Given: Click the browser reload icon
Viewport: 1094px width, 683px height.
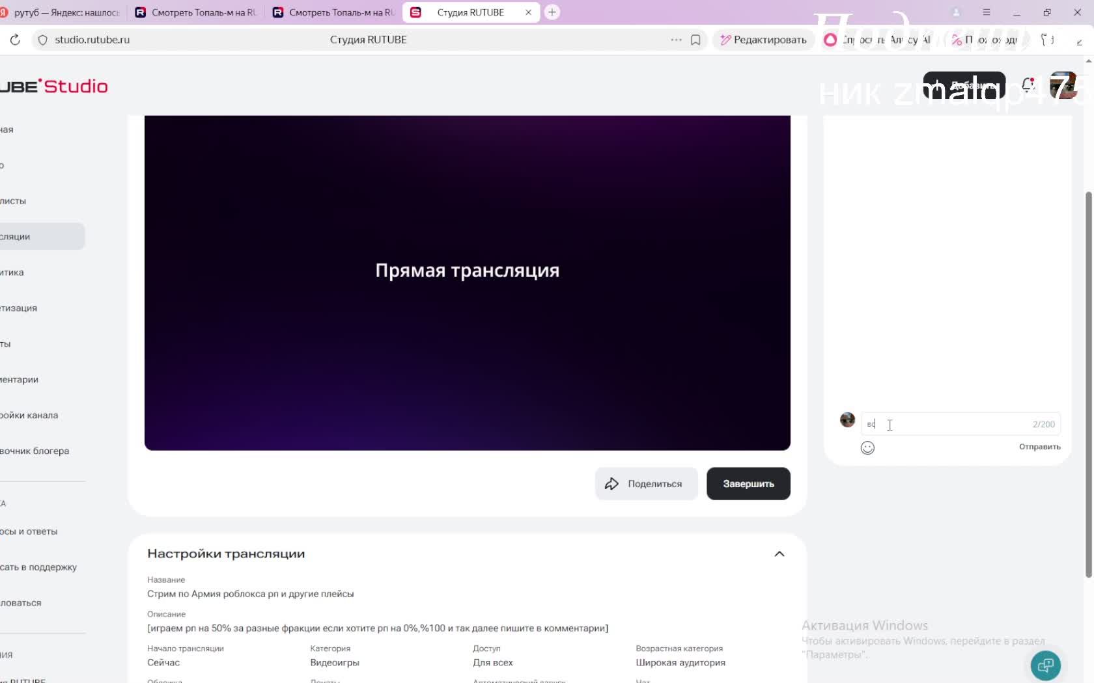Looking at the screenshot, I should click(x=15, y=40).
